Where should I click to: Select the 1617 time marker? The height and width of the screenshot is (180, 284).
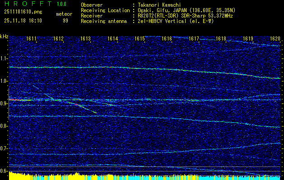(x=194, y=39)
